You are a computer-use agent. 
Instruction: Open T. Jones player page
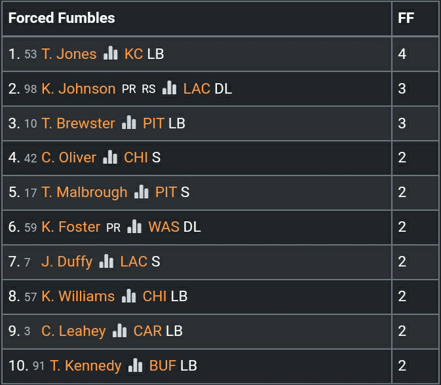(69, 54)
